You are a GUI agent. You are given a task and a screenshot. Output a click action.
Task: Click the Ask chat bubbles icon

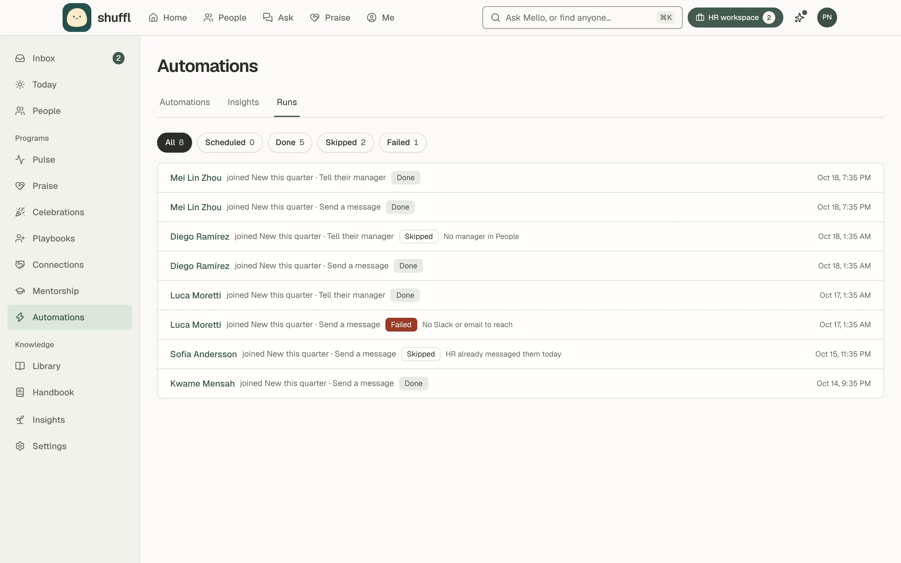coord(268,18)
